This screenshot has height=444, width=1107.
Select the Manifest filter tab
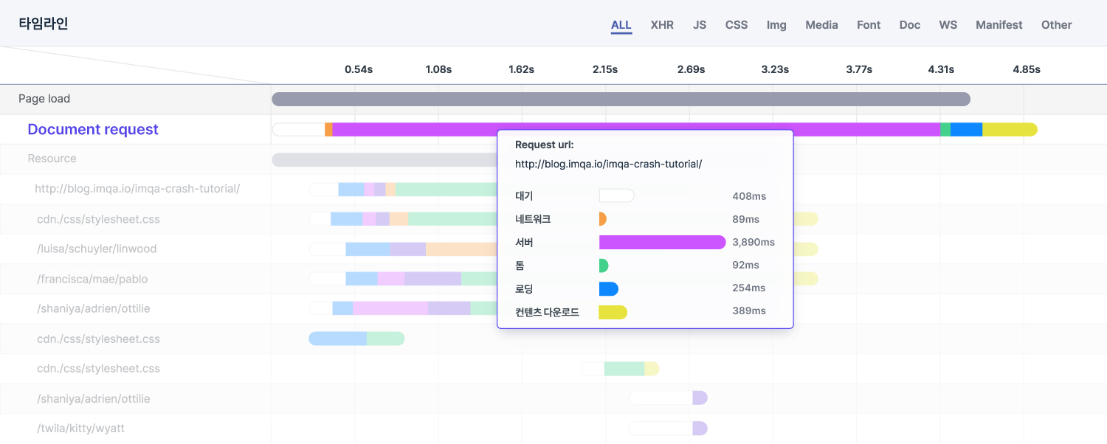click(x=999, y=25)
